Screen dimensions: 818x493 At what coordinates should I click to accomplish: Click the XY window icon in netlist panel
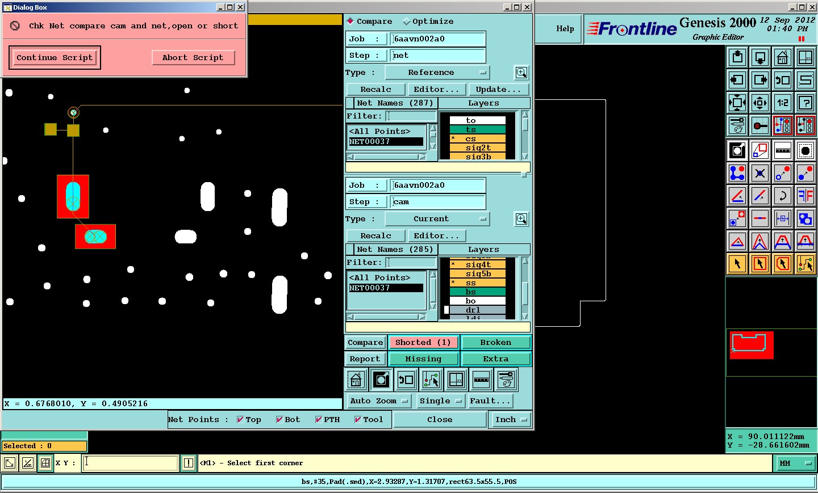point(456,380)
